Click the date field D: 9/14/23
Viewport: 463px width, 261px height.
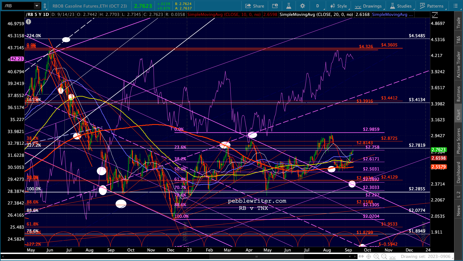pos(63,15)
